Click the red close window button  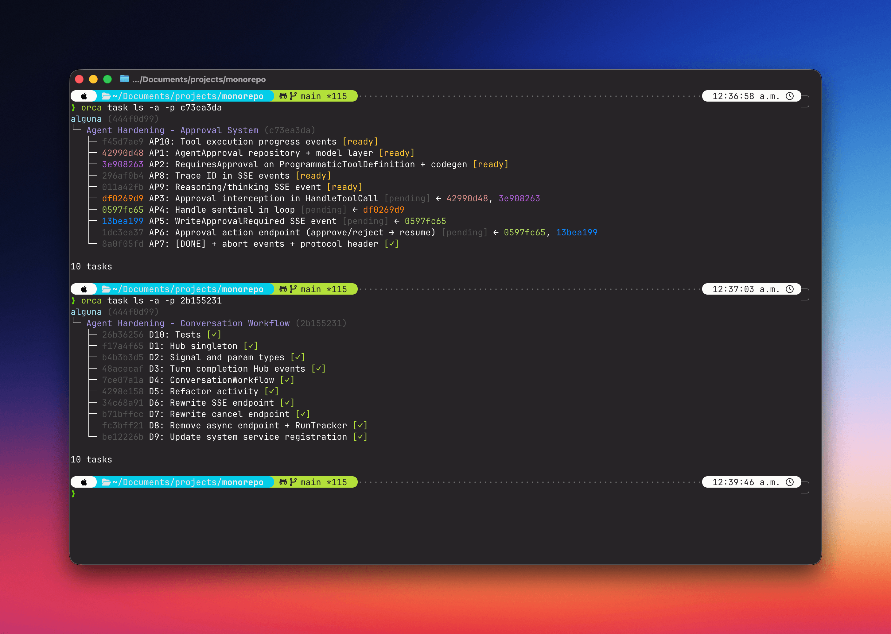79,79
